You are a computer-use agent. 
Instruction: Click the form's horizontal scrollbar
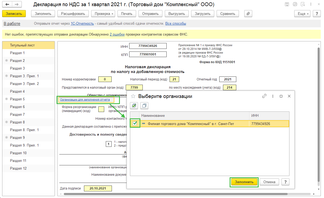175,194
